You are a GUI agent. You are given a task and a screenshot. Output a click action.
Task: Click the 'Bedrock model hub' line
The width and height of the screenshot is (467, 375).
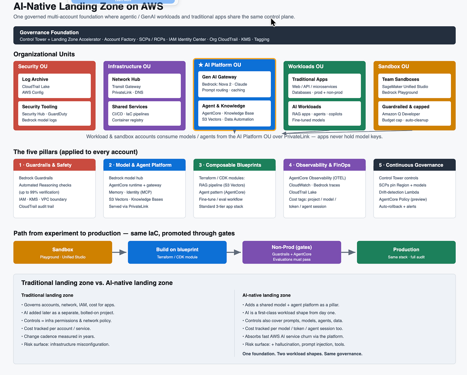coord(126,178)
